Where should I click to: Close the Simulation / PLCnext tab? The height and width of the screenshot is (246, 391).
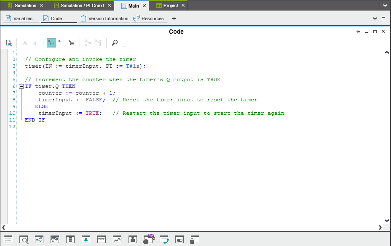[x=109, y=5]
